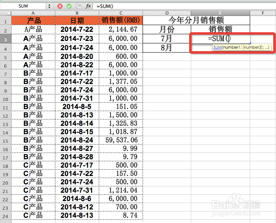Select column D header
This screenshot has height=223, width=276.
click(x=167, y=13)
